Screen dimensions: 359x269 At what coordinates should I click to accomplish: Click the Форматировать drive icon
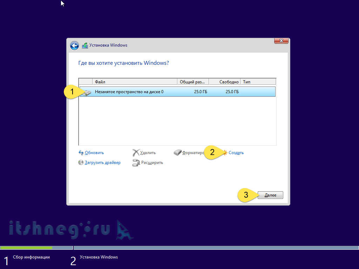(177, 153)
